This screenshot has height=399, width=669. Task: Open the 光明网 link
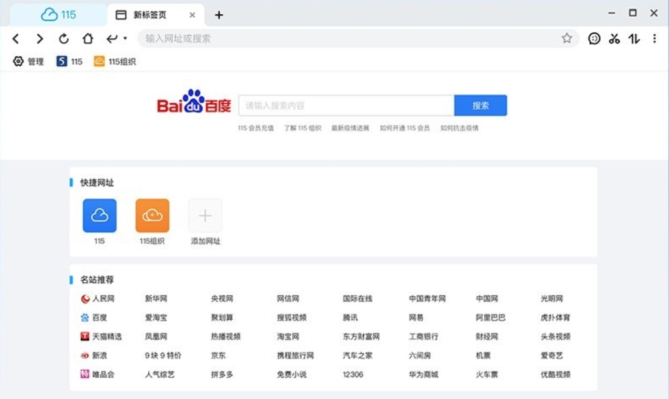[x=552, y=299]
